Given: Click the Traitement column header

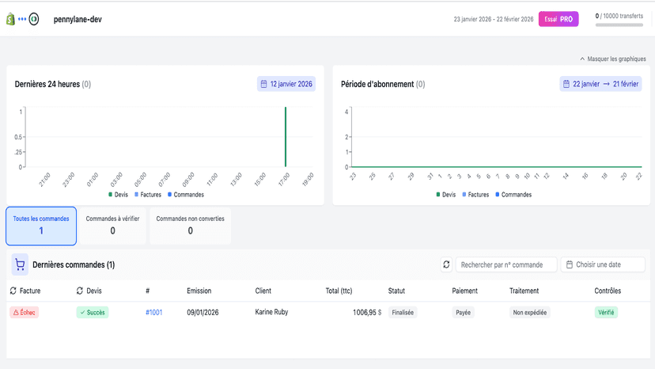Looking at the screenshot, I should pyautogui.click(x=524, y=291).
